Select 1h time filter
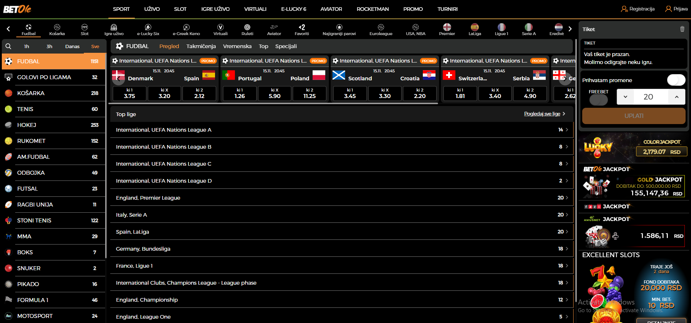The image size is (691, 323). pos(26,46)
